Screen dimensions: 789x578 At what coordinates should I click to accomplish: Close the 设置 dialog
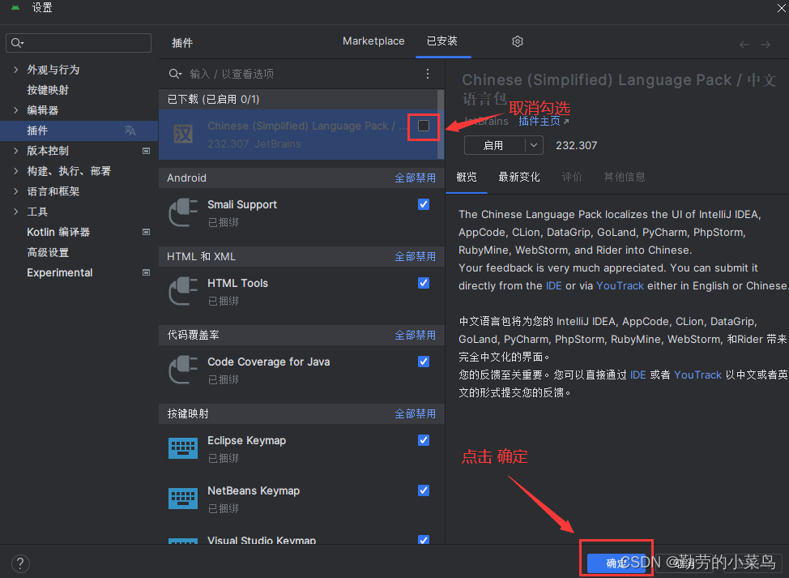[x=782, y=7]
